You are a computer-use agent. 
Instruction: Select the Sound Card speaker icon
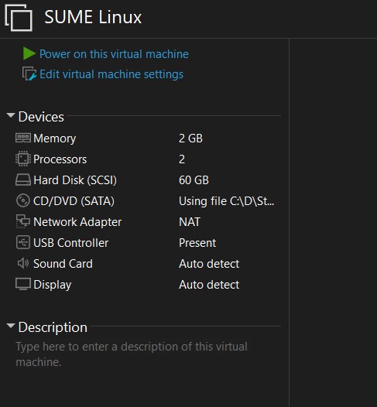[23, 263]
